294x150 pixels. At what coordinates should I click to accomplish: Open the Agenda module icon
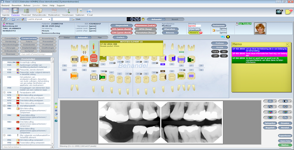(x=6, y=12)
